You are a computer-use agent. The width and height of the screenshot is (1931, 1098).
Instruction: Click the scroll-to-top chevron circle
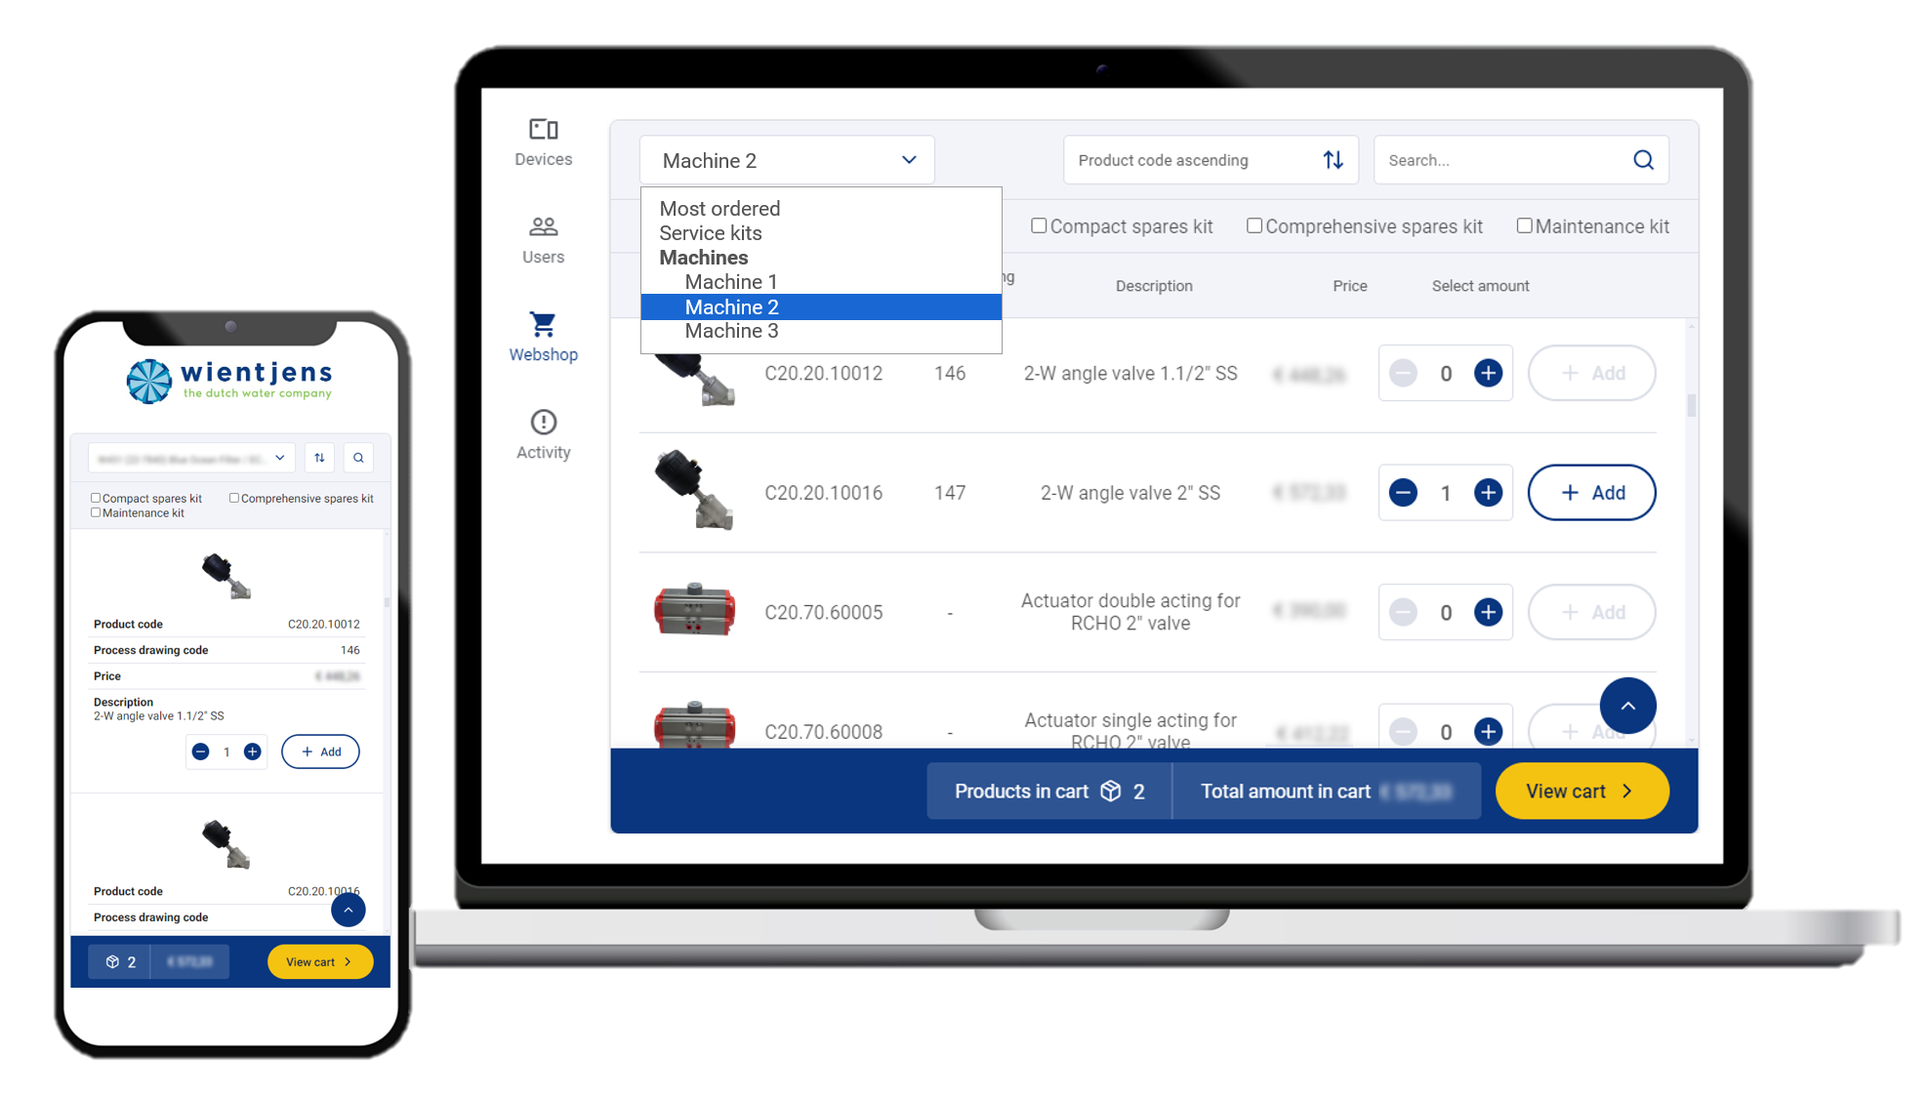[x=1626, y=706]
